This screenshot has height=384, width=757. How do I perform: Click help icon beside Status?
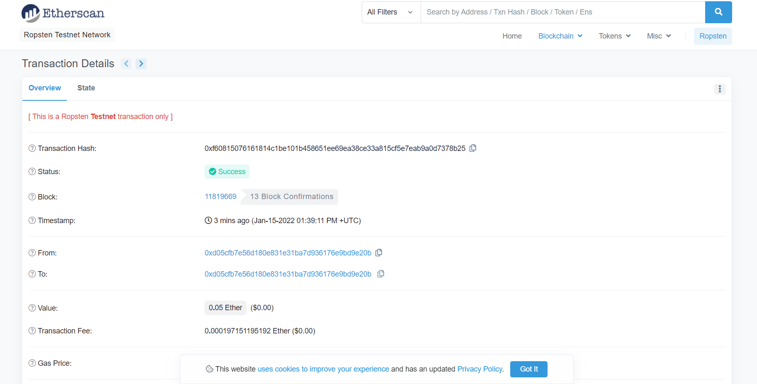tap(32, 171)
